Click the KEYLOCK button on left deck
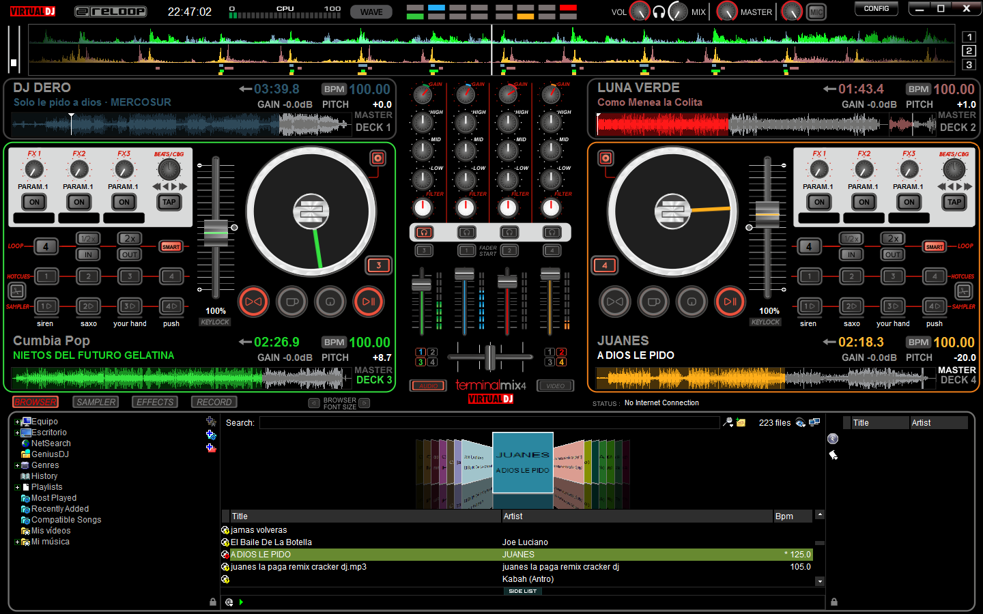Image resolution: width=983 pixels, height=614 pixels. click(x=215, y=322)
